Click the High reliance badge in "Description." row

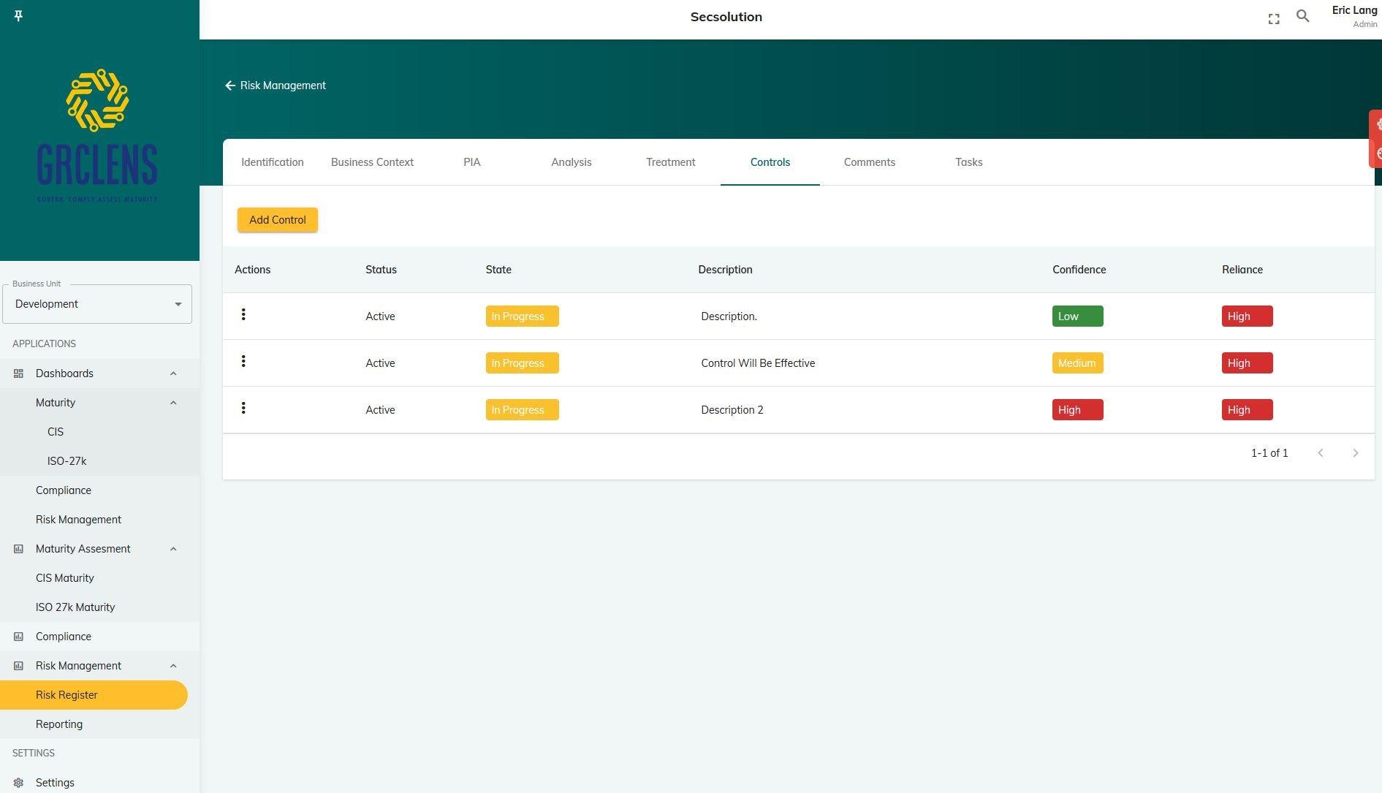pyautogui.click(x=1248, y=316)
